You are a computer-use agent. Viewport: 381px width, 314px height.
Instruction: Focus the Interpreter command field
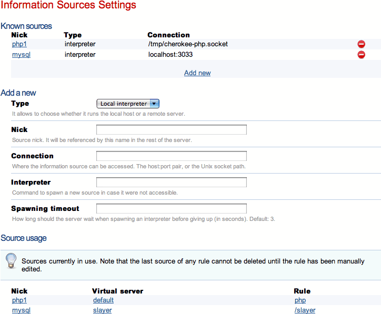171,183
